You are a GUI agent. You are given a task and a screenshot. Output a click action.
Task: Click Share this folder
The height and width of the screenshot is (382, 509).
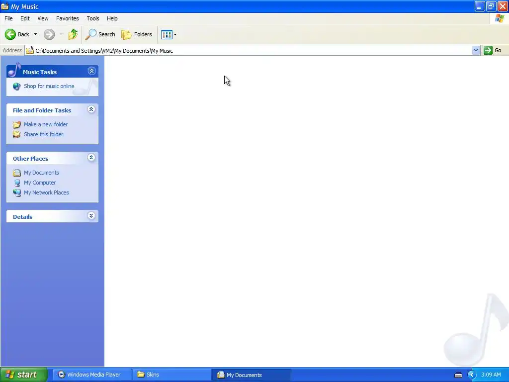[x=44, y=134]
